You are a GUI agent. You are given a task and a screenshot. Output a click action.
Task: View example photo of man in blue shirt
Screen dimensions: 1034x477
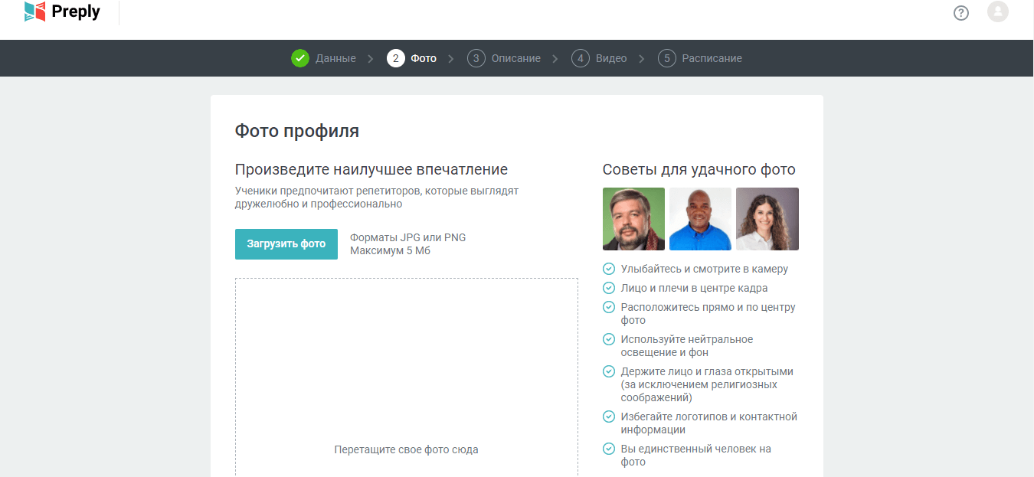pyautogui.click(x=701, y=219)
